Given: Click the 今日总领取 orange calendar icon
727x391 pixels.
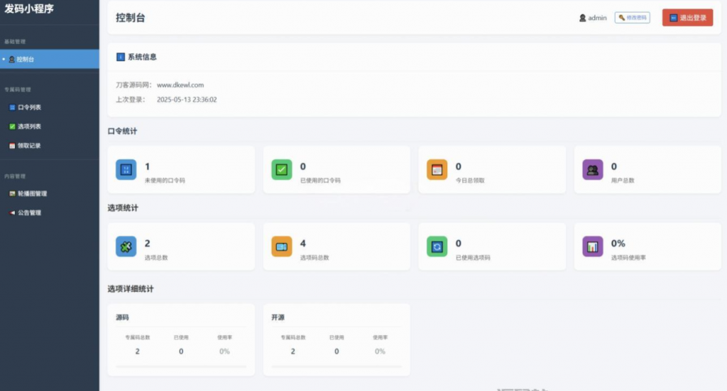Looking at the screenshot, I should click(437, 170).
